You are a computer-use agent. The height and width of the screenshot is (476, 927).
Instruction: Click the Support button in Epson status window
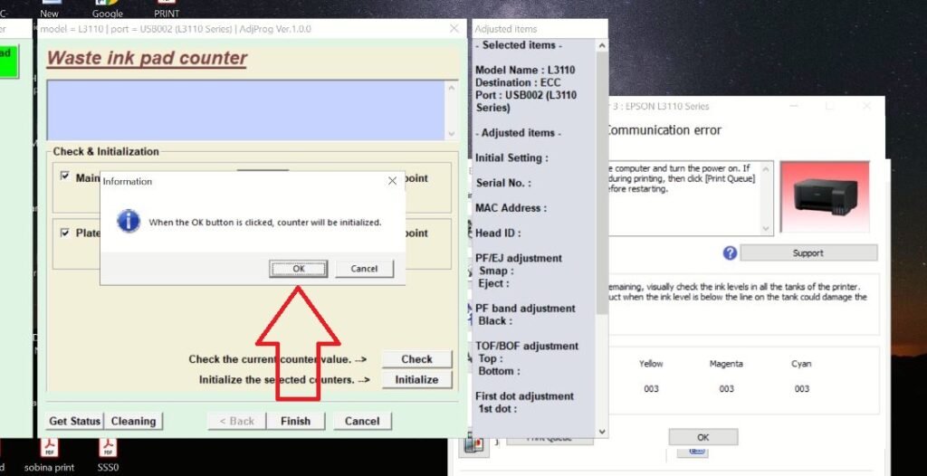tap(808, 253)
